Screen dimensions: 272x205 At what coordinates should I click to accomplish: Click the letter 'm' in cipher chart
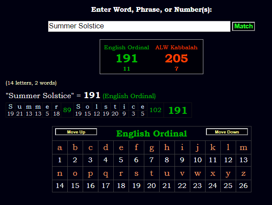244,147
